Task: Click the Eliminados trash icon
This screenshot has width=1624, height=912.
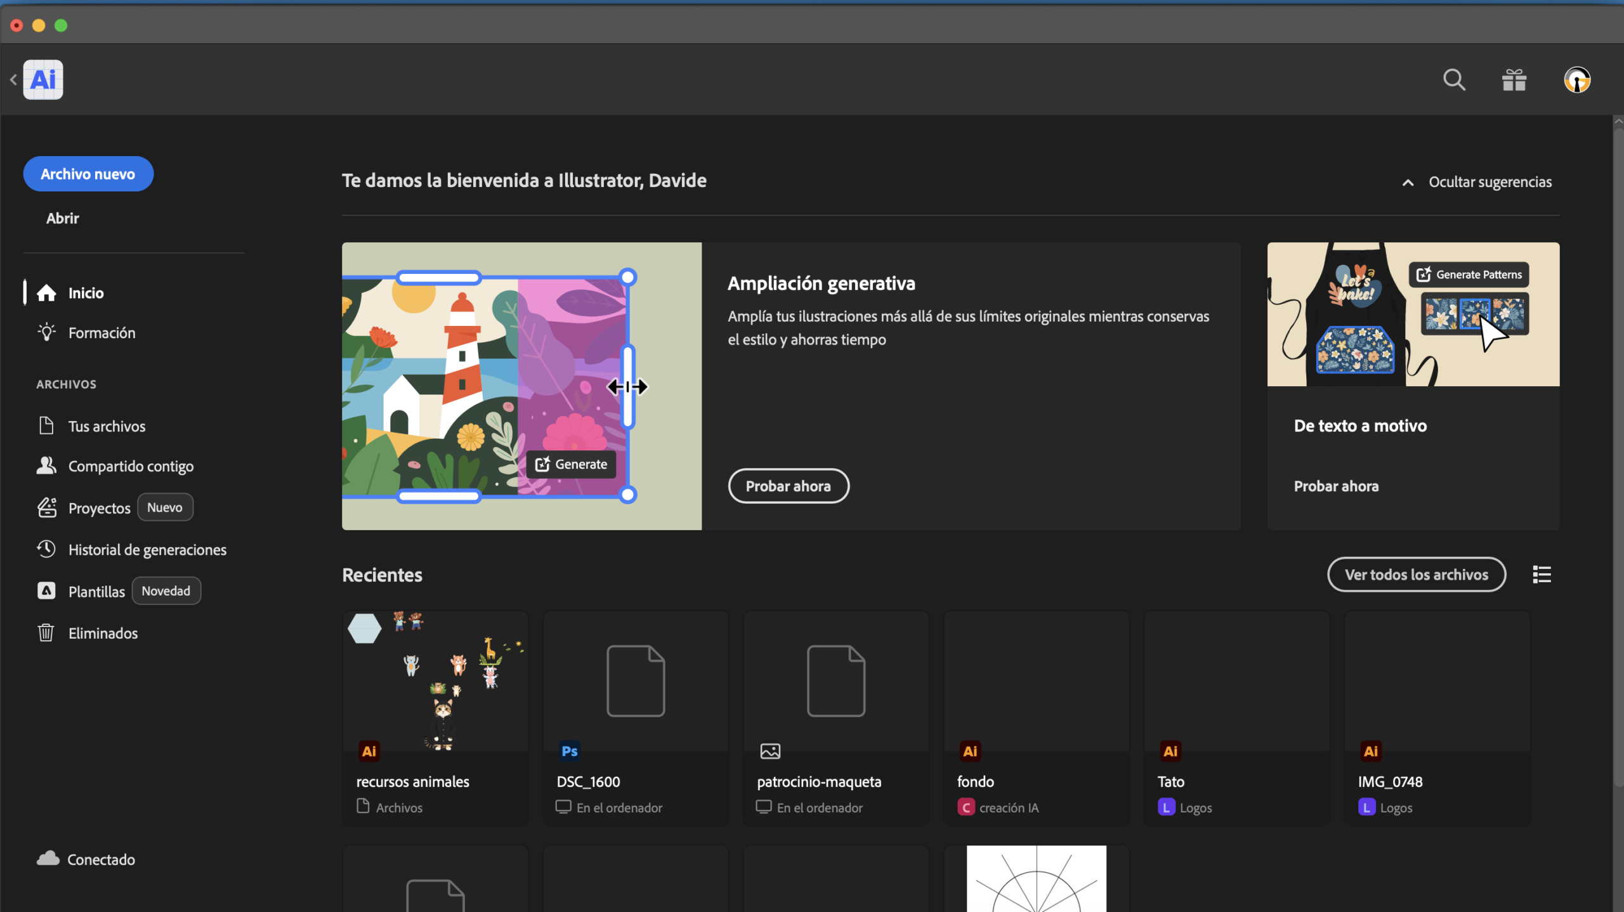Action: (x=46, y=633)
